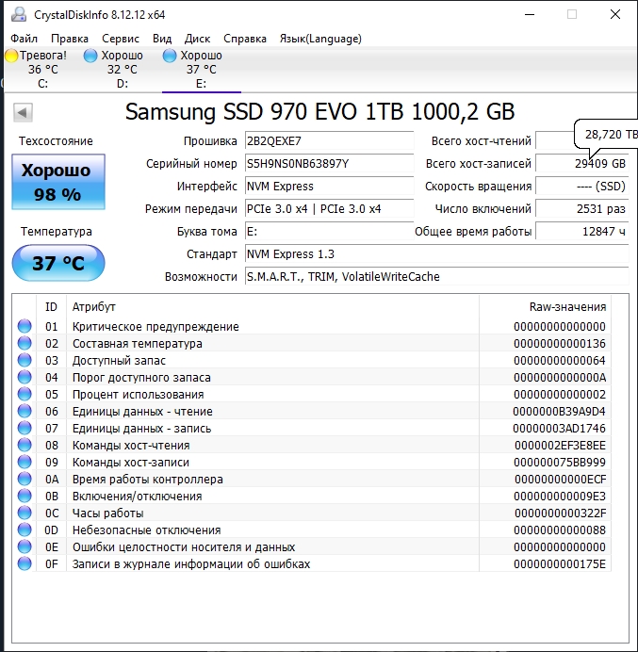Click total host writes value 29409 GB
The image size is (638, 652).
tap(581, 163)
